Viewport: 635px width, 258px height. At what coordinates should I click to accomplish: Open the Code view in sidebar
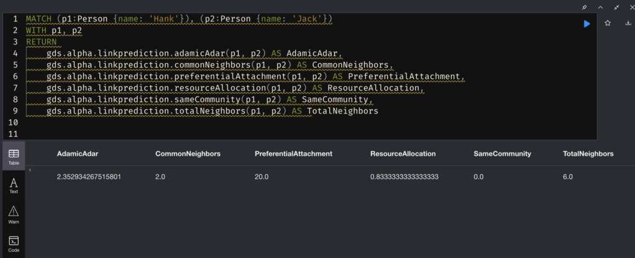[x=13, y=243]
